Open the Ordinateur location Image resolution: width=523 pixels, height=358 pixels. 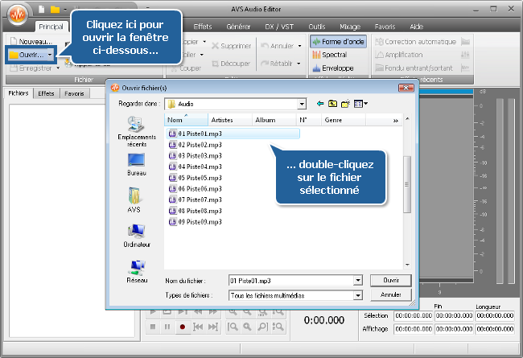click(x=136, y=235)
